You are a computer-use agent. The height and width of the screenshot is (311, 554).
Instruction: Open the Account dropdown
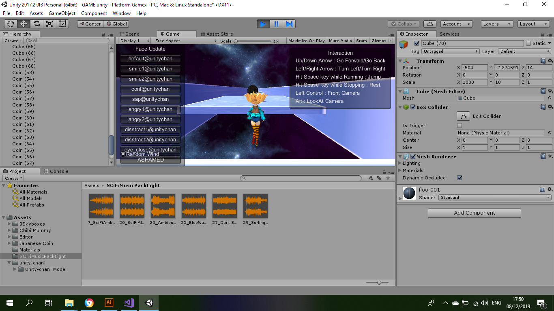click(x=456, y=24)
